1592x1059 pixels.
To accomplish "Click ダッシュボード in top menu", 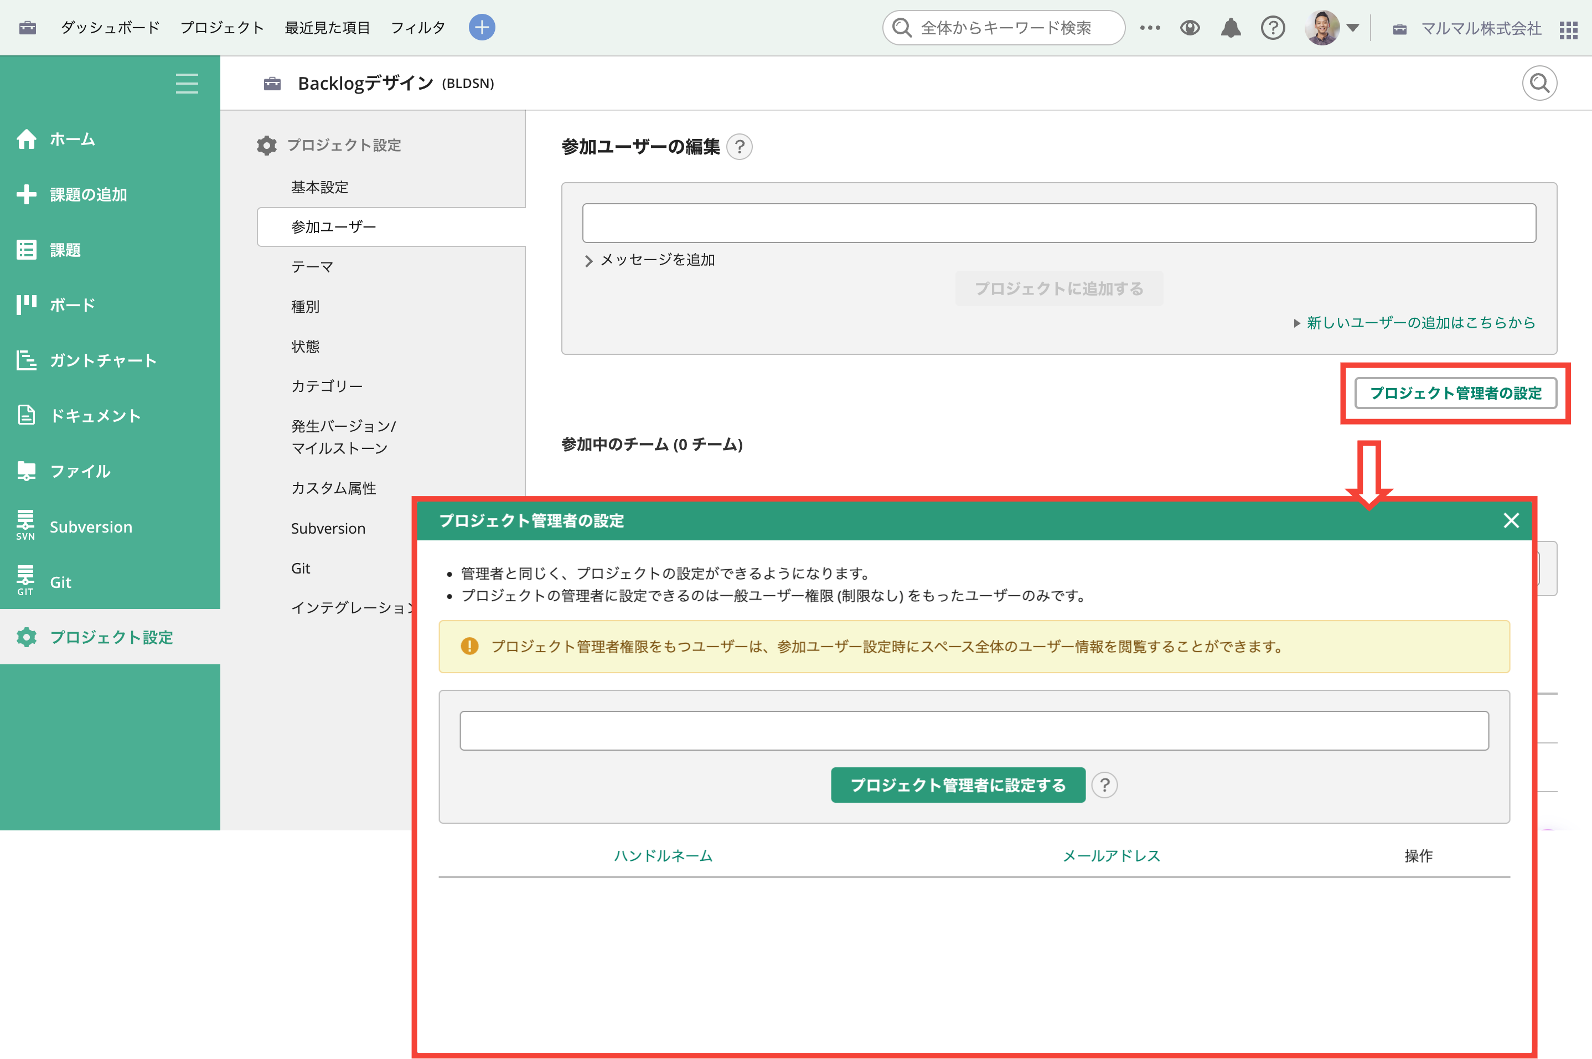I will pos(110,28).
